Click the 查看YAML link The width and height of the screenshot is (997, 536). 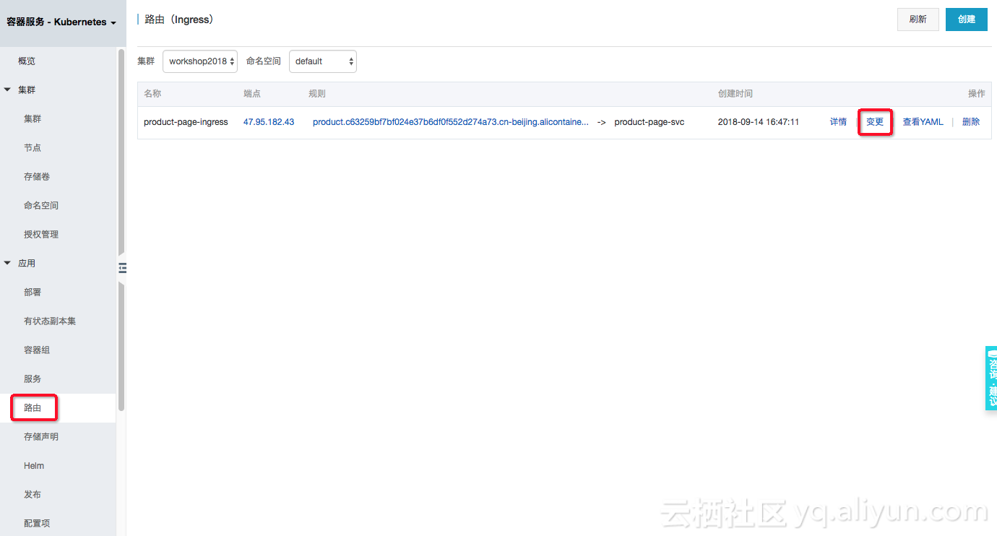coord(923,122)
